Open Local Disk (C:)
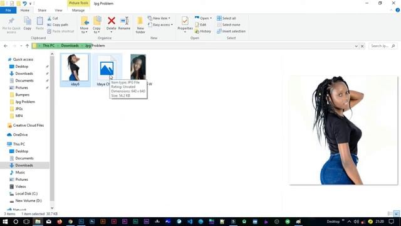Screen dimensions: 401x226 pos(26,194)
